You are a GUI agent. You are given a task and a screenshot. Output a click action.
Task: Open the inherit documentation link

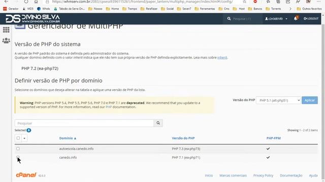(x=222, y=57)
